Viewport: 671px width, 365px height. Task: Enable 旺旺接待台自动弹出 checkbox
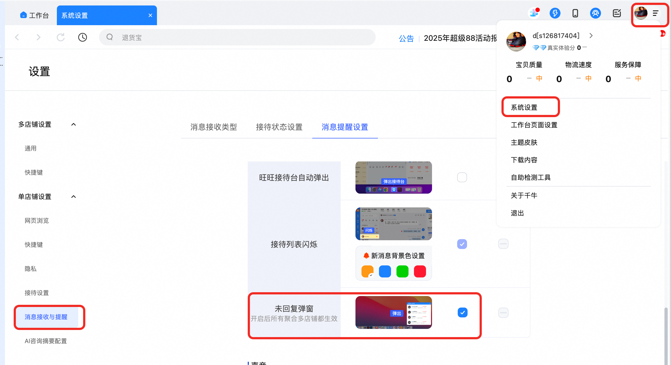462,177
